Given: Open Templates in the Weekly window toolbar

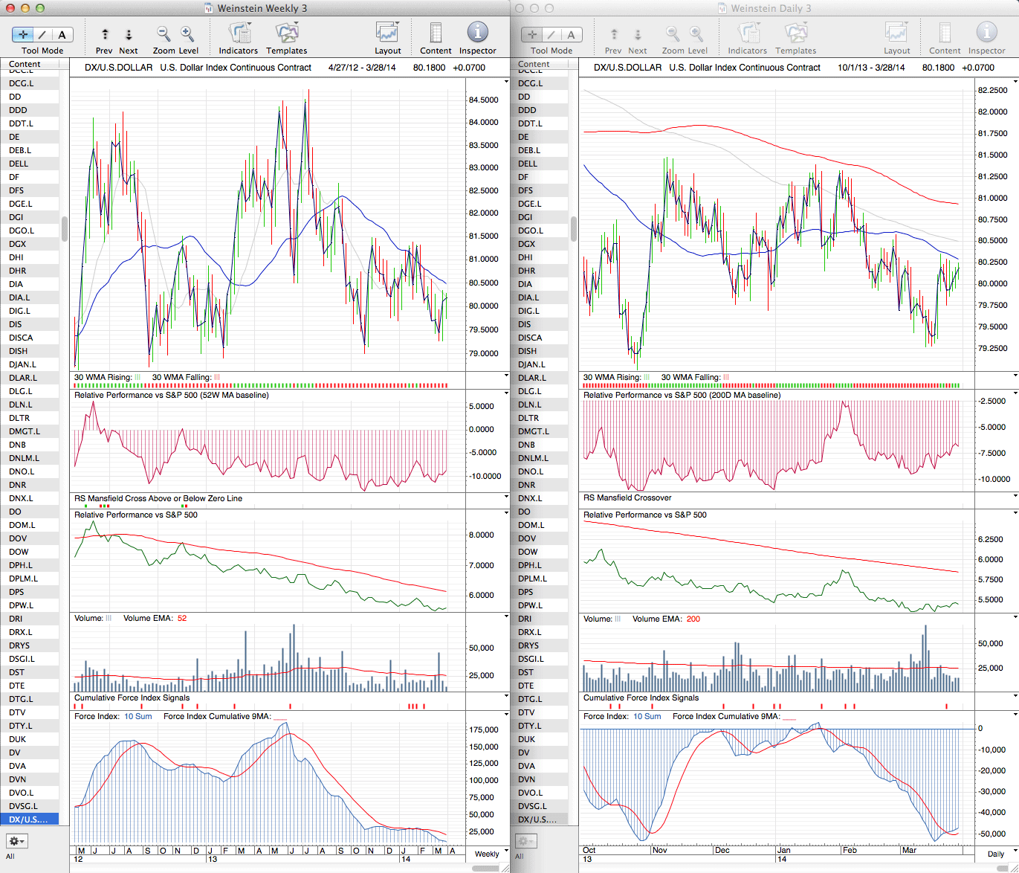Looking at the screenshot, I should [x=287, y=33].
